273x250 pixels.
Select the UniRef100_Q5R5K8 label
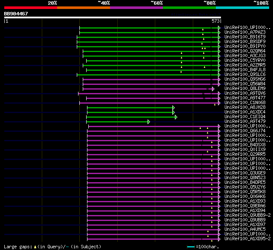click(x=245, y=192)
